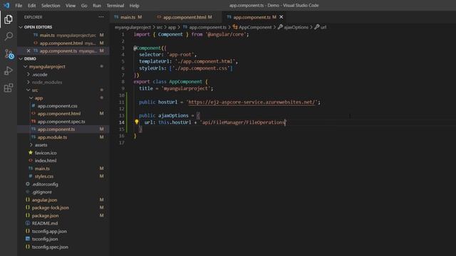456x256 pixels.
Task: Open the Extensions view
Action: coord(9,87)
